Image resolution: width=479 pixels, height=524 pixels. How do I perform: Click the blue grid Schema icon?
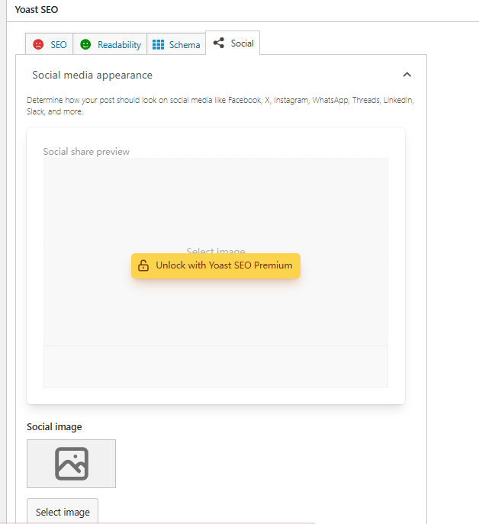point(159,45)
